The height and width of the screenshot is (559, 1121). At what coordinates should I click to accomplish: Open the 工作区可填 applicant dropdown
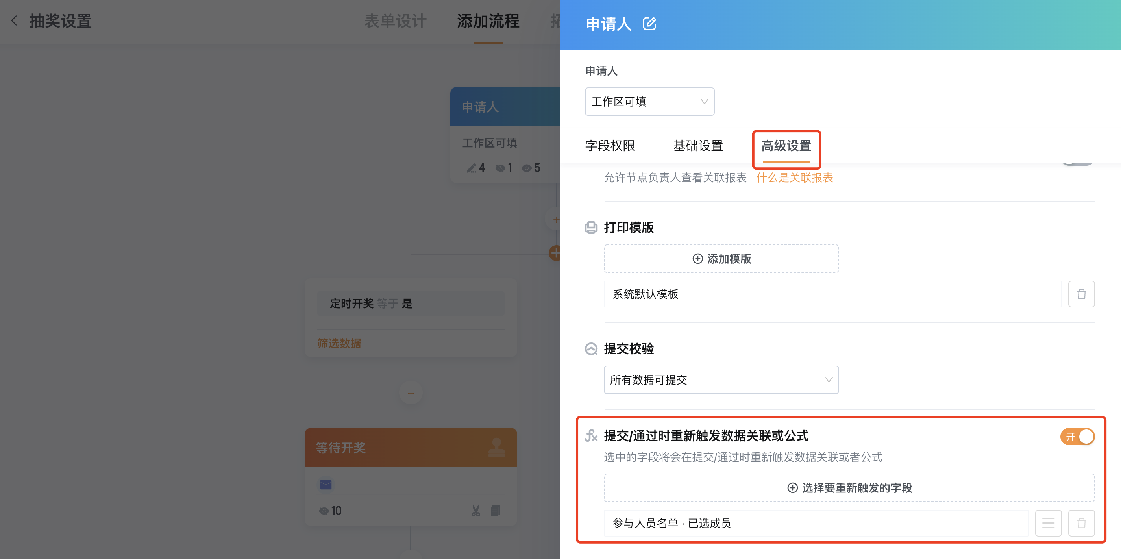click(649, 102)
